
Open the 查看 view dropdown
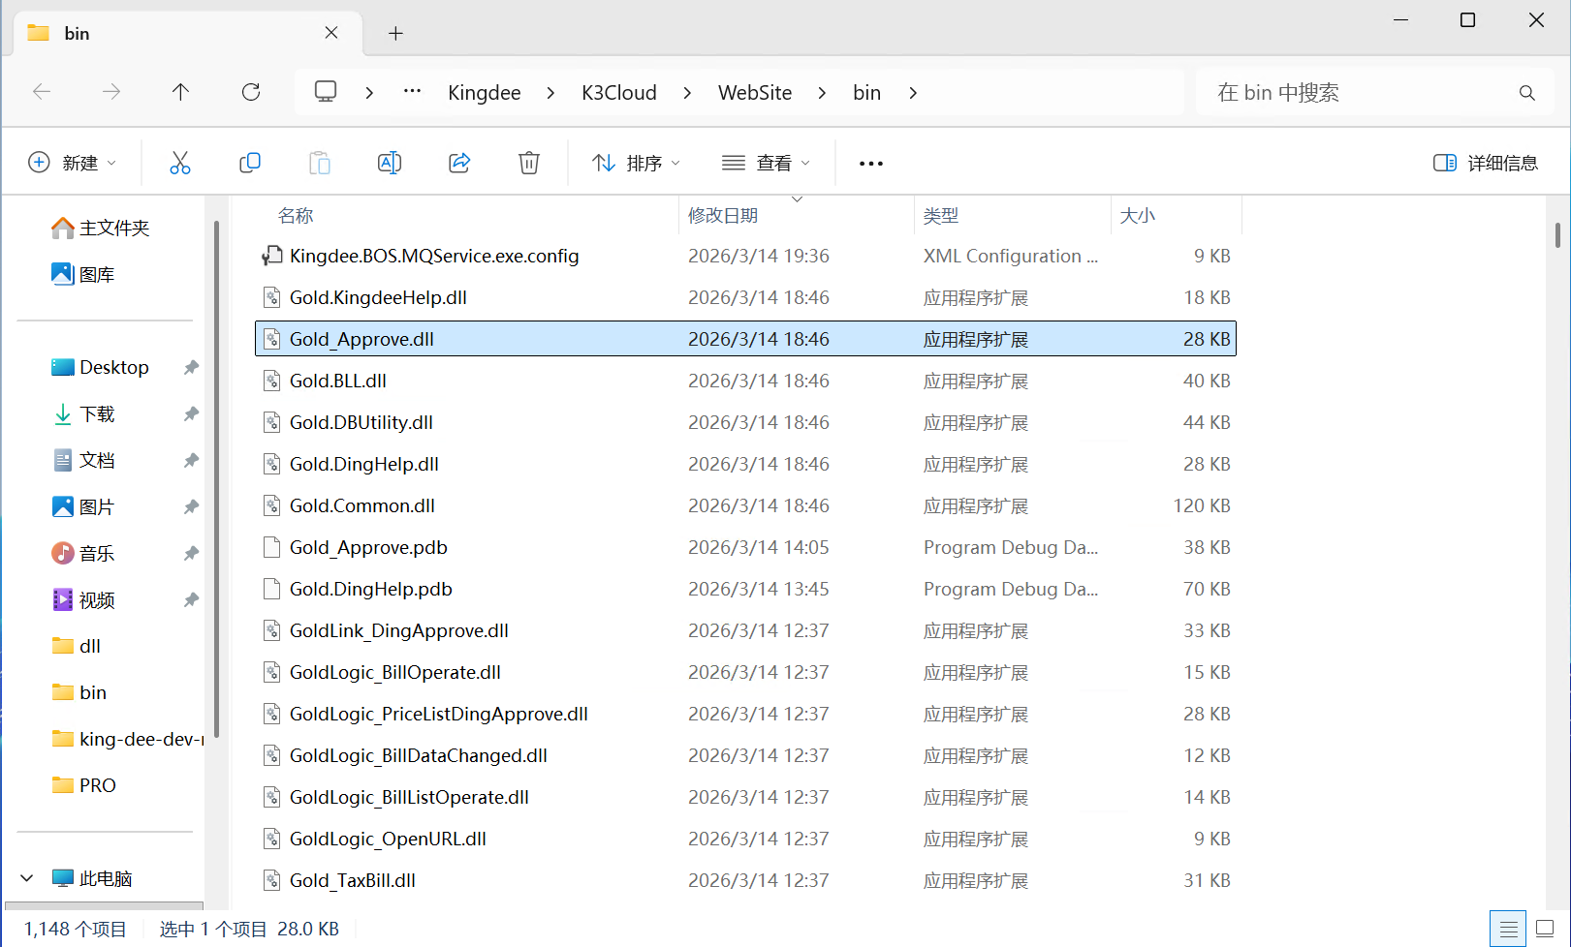tap(766, 163)
